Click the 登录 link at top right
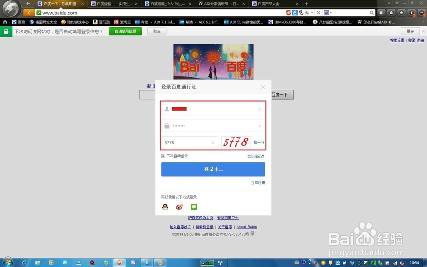427x267 pixels. 412,40
